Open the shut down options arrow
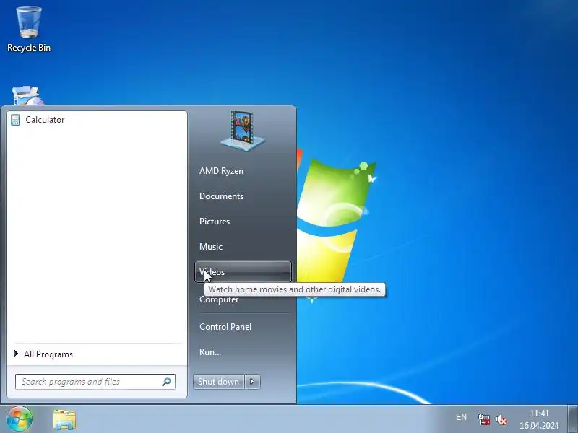 [x=252, y=382]
